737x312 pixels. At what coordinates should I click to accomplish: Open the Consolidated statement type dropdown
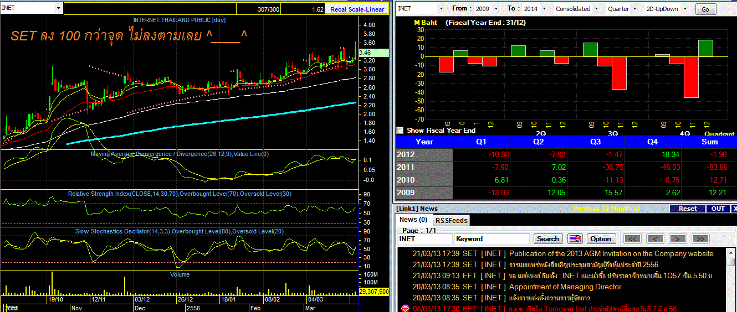(x=596, y=9)
